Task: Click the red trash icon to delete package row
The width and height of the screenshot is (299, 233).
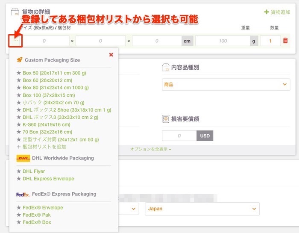Action: [285, 41]
